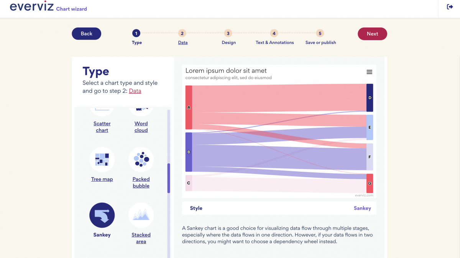Screen dimensions: 460x258
Task: Choose the Packed bubble chart icon
Action: (141, 159)
